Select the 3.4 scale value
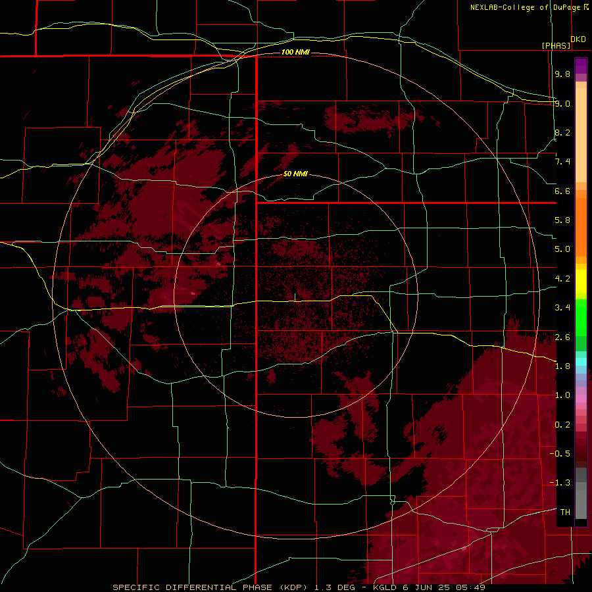The image size is (592, 592). point(562,308)
